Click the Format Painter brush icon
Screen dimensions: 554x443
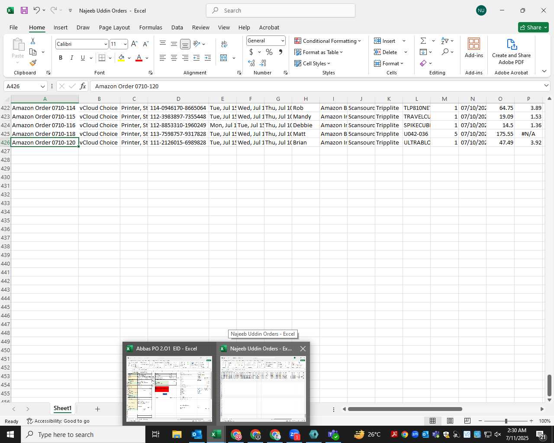[33, 63]
